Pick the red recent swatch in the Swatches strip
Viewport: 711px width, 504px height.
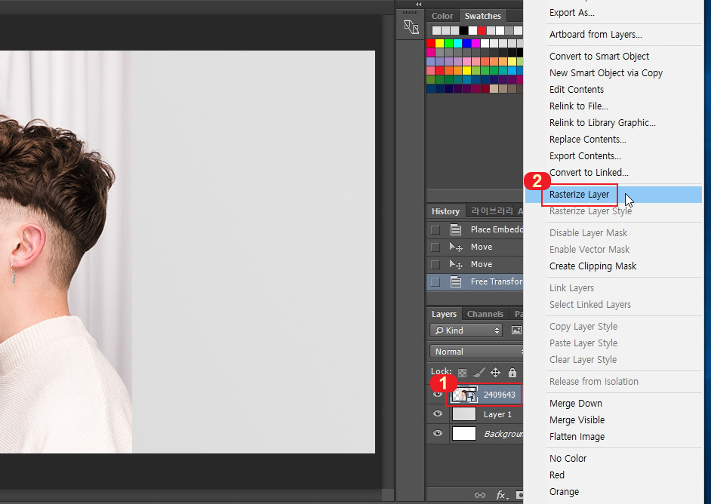pos(482,30)
